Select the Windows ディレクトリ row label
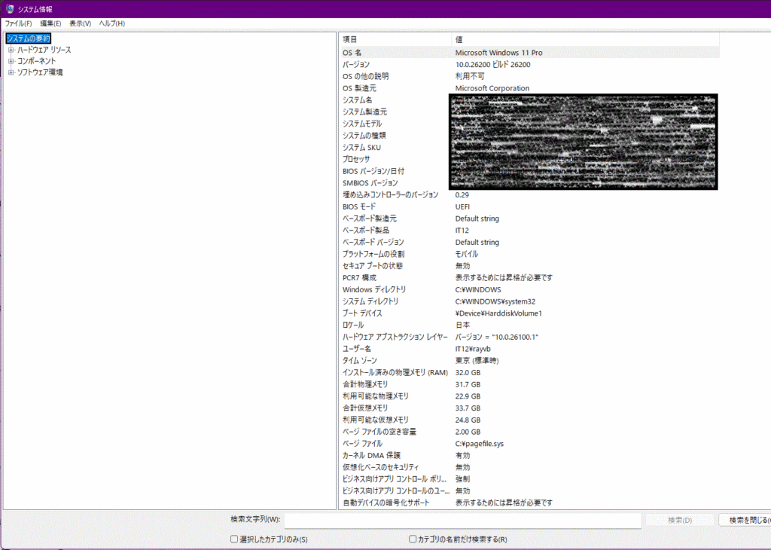The height and width of the screenshot is (550, 771). point(374,289)
